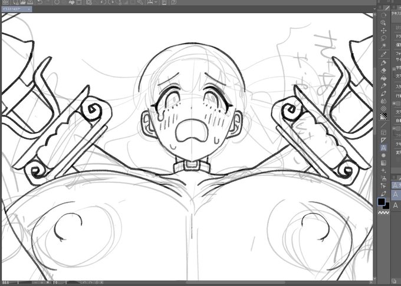Viewport: 401px width, 286px height.
Task: Select the Auto select magic wand tool
Action: click(383, 46)
